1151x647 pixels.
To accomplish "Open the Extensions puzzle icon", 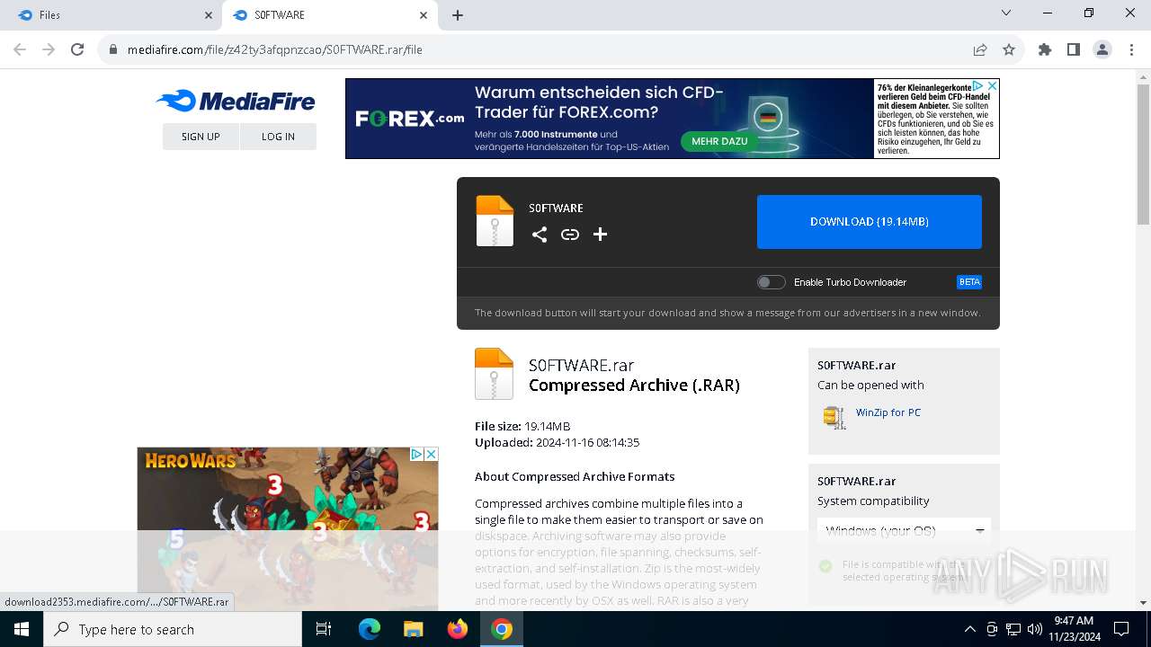I will point(1045,49).
